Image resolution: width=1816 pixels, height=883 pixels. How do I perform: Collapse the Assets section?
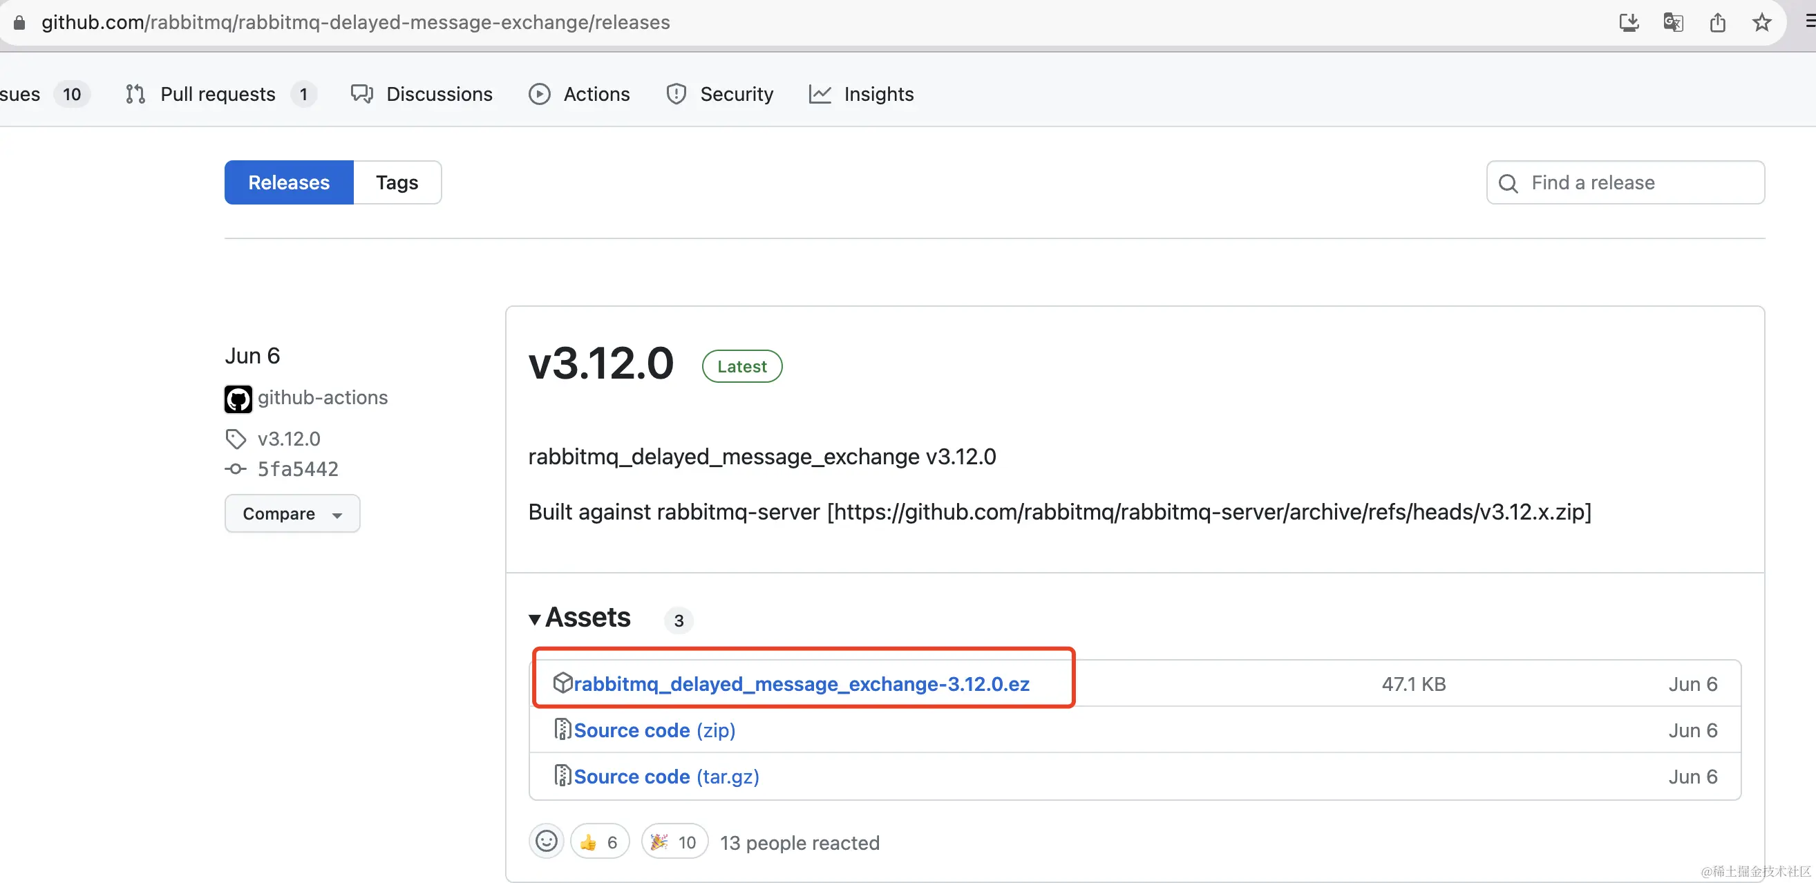580,618
